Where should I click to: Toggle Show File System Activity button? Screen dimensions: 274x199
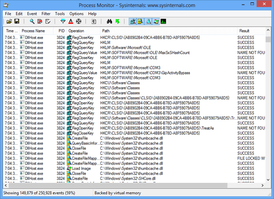coord(140,21)
